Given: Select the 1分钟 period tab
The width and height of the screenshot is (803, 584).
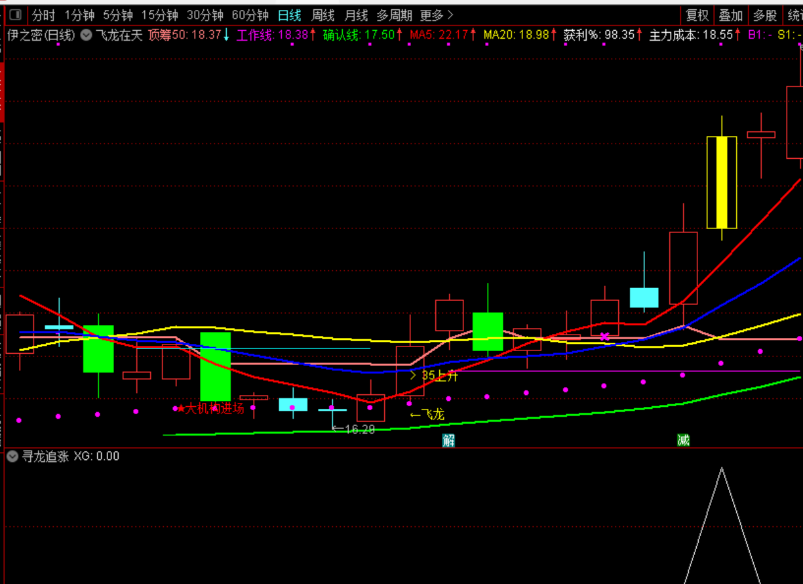Looking at the screenshot, I should coord(79,15).
